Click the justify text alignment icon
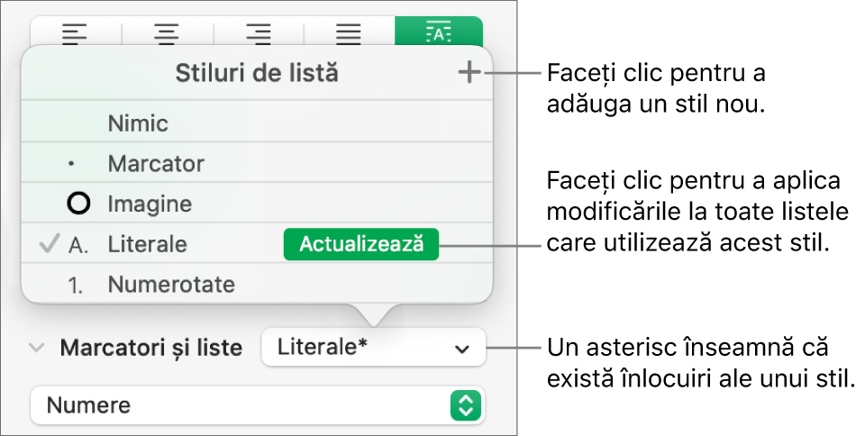The width and height of the screenshot is (865, 436). point(349,34)
